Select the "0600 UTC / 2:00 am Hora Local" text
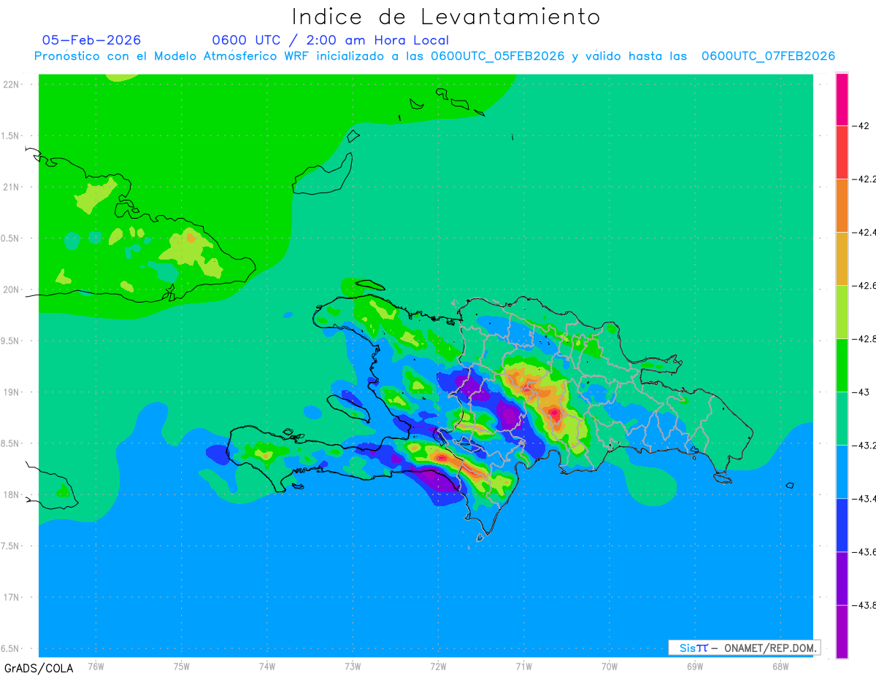 331,40
